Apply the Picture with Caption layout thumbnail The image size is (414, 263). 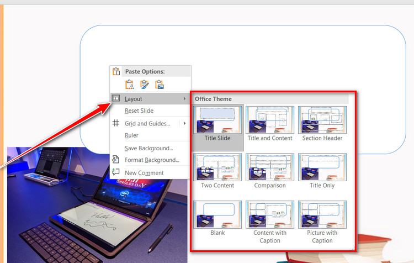(x=322, y=214)
